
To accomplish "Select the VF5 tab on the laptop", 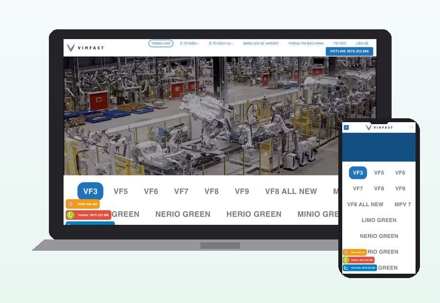I will point(121,192).
